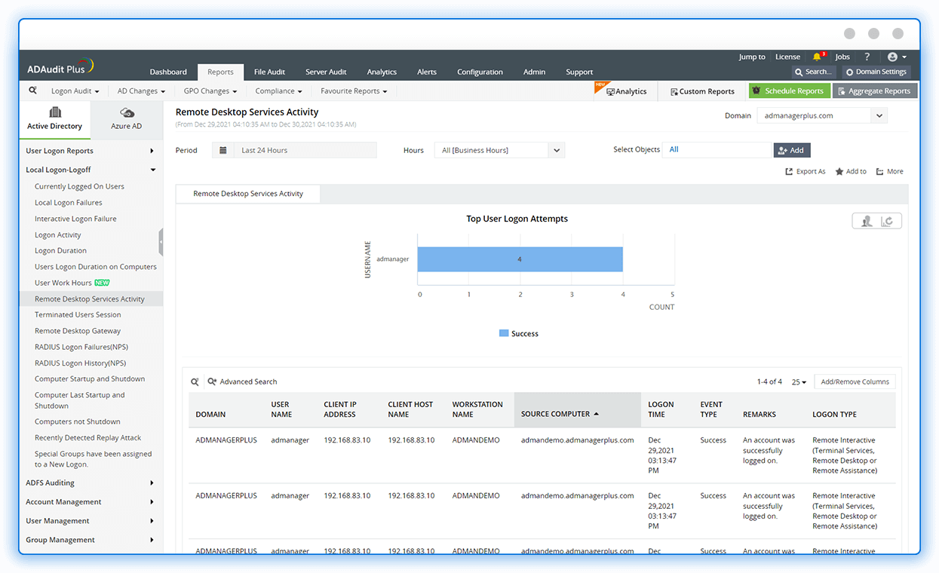Screen dimensions: 939x573
Task: Open the help question mark icon
Action: [867, 57]
